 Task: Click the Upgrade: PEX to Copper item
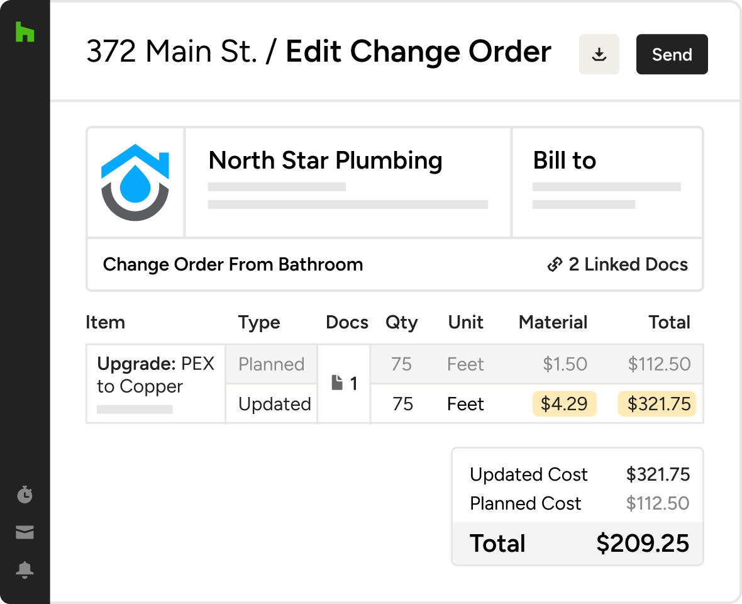pos(155,375)
